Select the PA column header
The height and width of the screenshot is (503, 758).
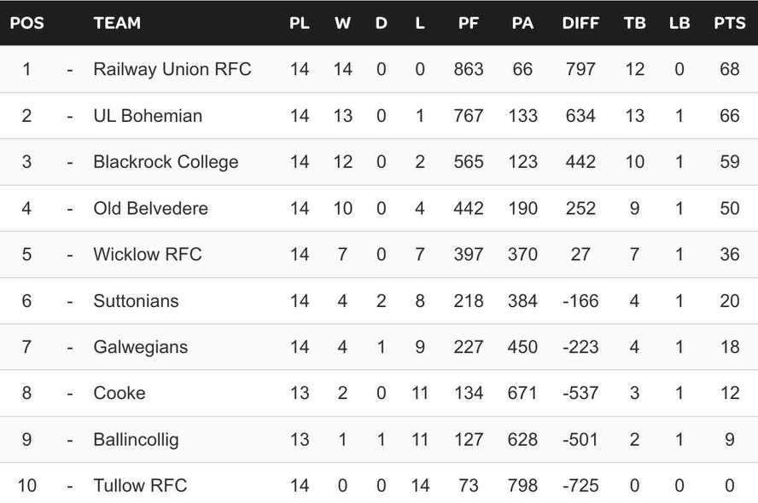point(522,23)
